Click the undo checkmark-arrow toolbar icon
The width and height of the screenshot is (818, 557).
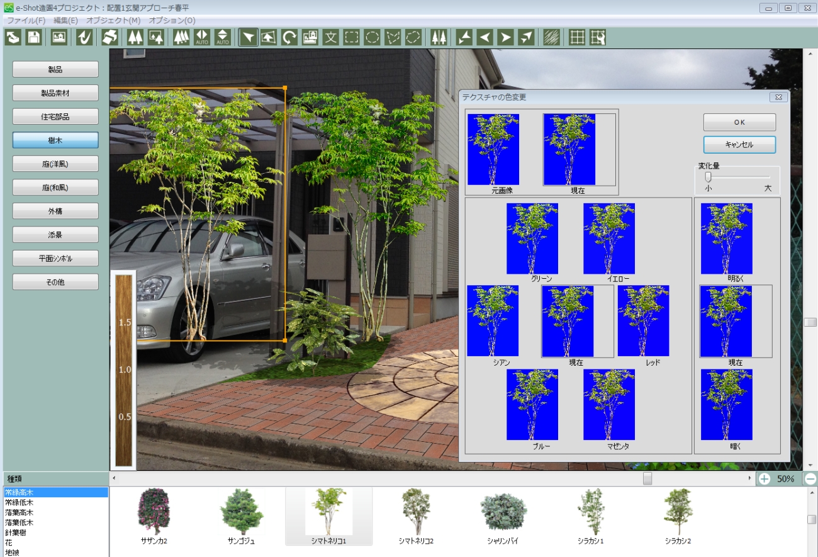pos(84,37)
